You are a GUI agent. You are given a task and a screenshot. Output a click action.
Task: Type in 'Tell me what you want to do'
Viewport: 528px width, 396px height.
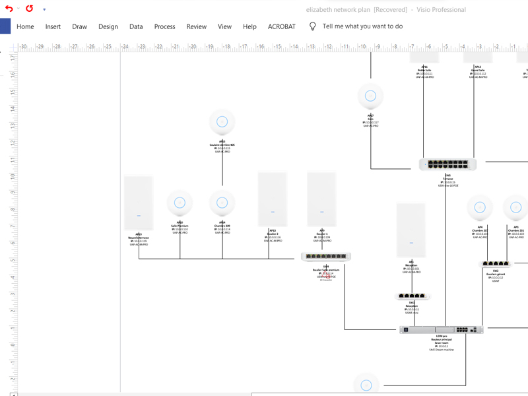tap(362, 26)
